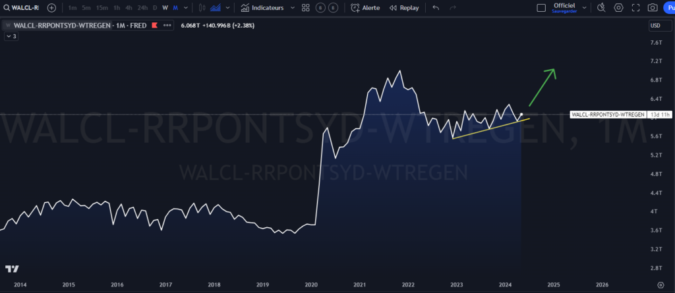Switch to the weekly W timeframe
This screenshot has height=293, width=675.
click(165, 8)
